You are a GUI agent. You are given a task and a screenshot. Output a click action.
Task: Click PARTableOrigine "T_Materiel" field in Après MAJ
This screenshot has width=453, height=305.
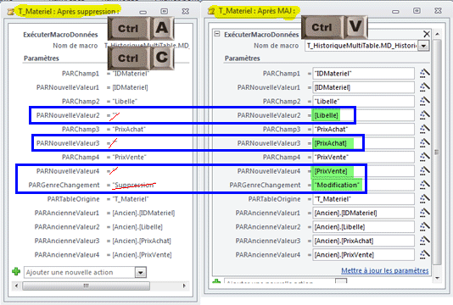[x=363, y=199]
